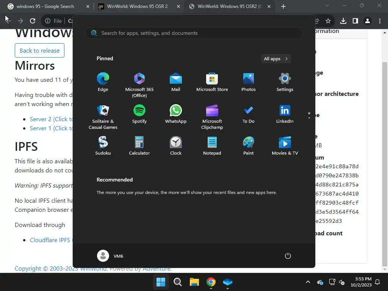
Task: Open notification bell in system tray
Action: tap(378, 282)
